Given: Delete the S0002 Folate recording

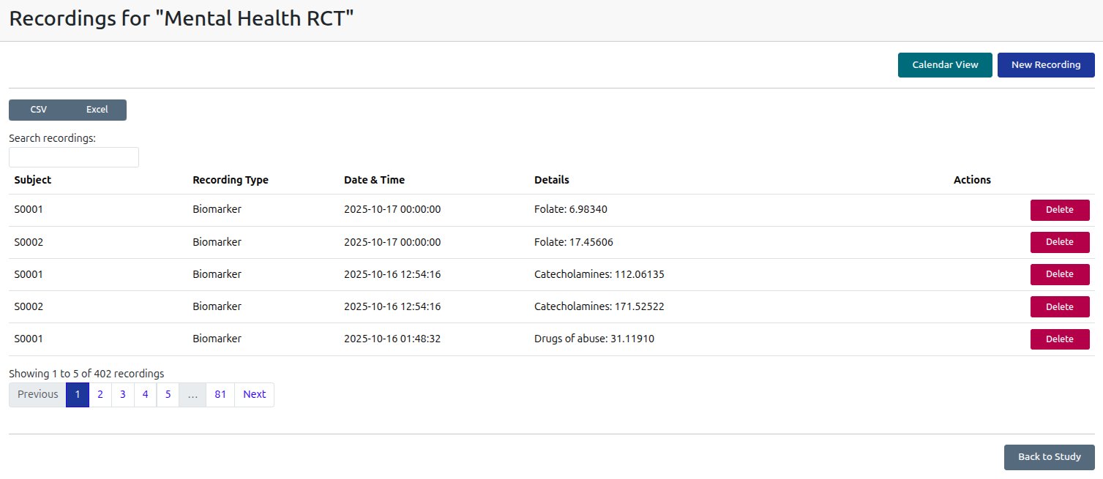Looking at the screenshot, I should 1059,242.
